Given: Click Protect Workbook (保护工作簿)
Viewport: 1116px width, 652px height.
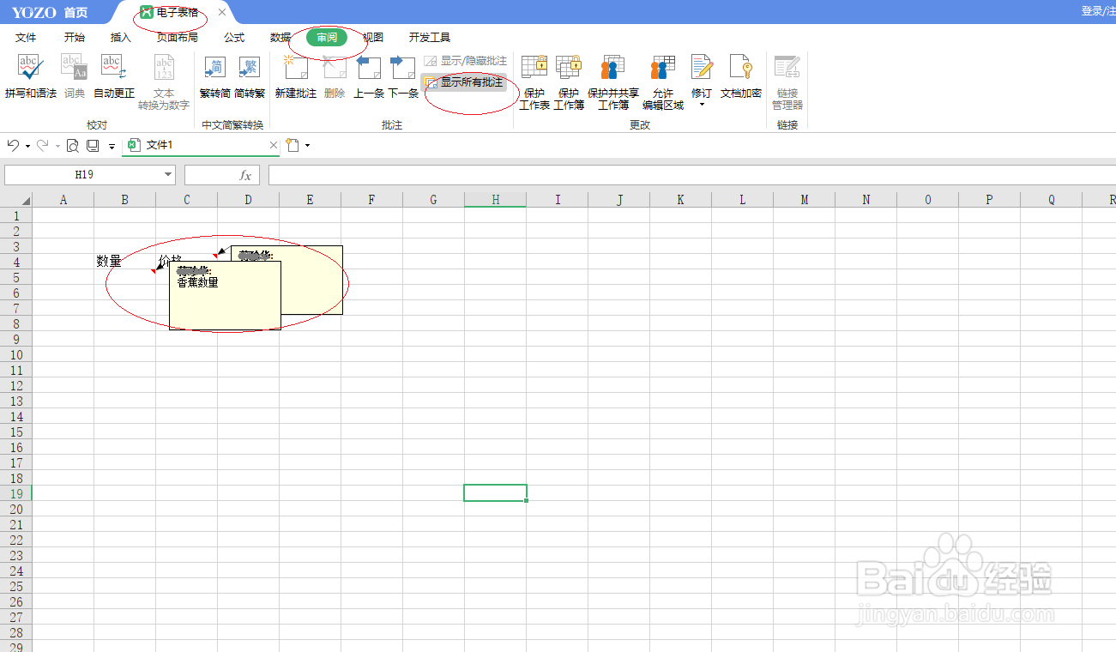Looking at the screenshot, I should pyautogui.click(x=569, y=82).
